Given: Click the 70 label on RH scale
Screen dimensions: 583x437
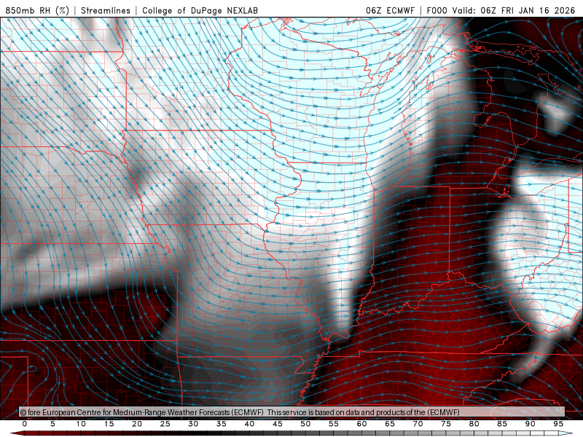Looking at the screenshot, I should [x=418, y=424].
